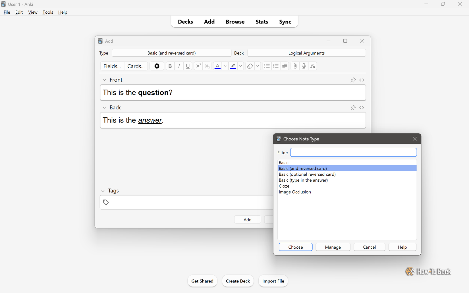Record audio with the microphone icon
Screen dimensions: 469x293
coord(304,66)
